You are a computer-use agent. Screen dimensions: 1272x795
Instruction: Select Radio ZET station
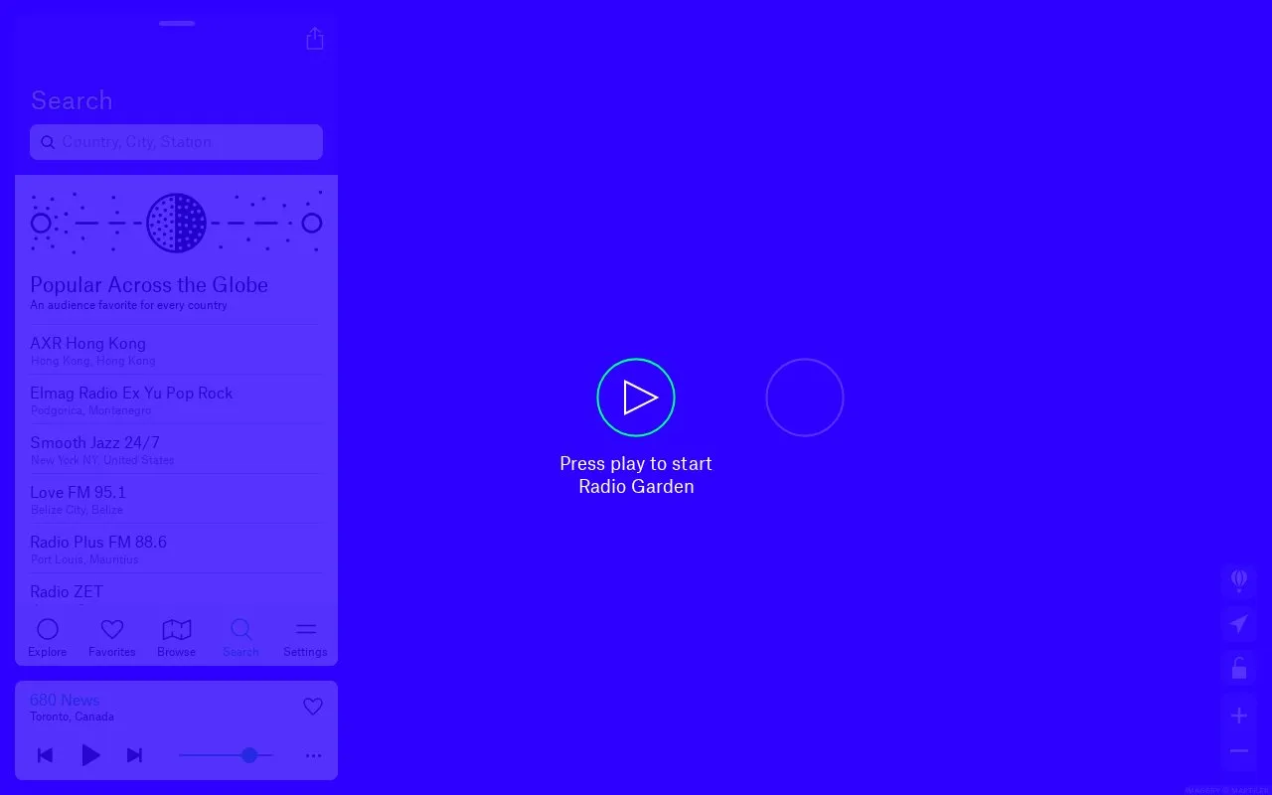(177, 590)
